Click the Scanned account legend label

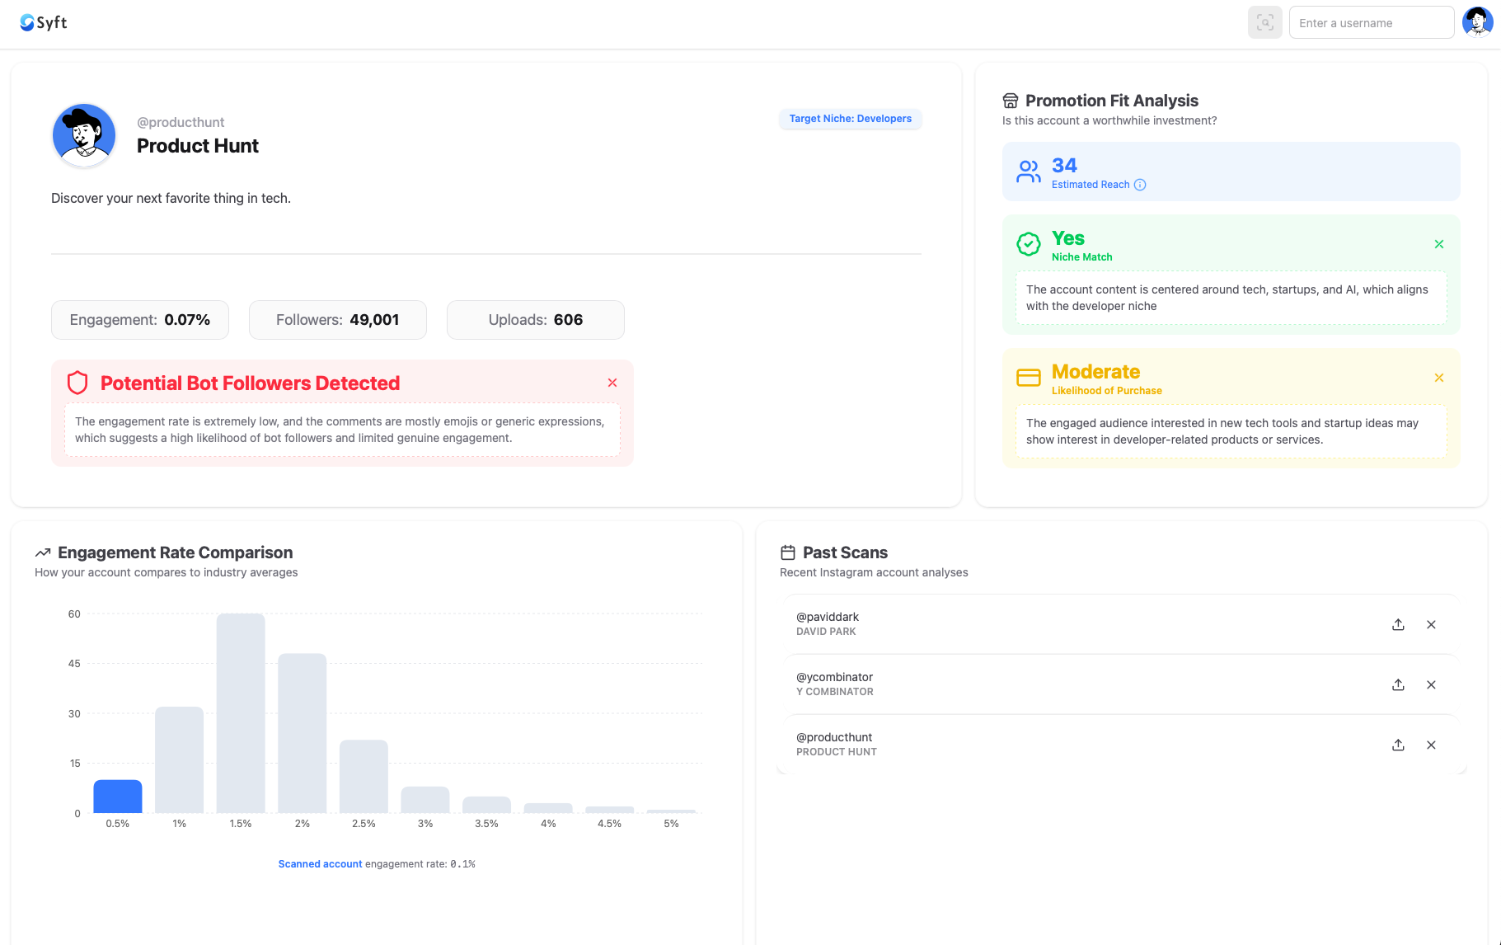(320, 864)
